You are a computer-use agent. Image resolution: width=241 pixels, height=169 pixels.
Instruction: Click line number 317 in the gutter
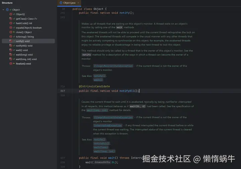(x=63, y=91)
